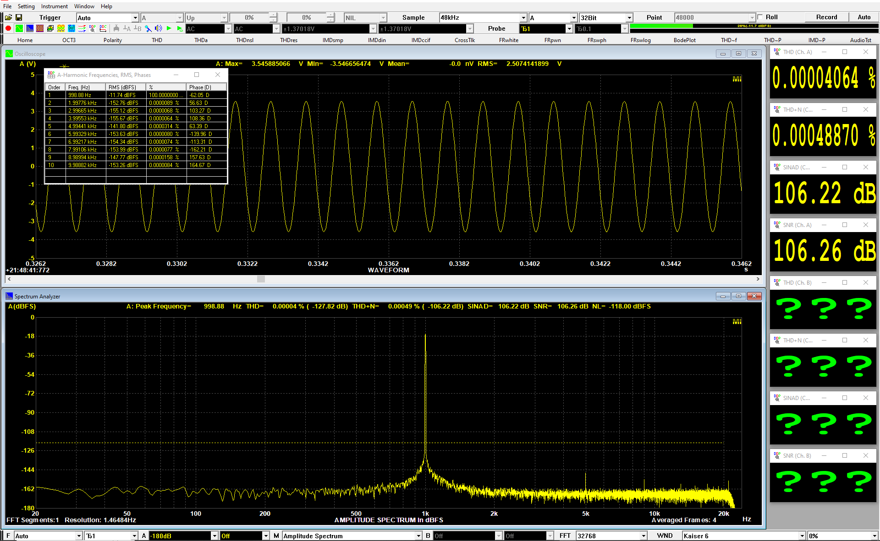Expand the Sample rate 48kHz dropdown
This screenshot has width=880, height=541.
pos(523,18)
